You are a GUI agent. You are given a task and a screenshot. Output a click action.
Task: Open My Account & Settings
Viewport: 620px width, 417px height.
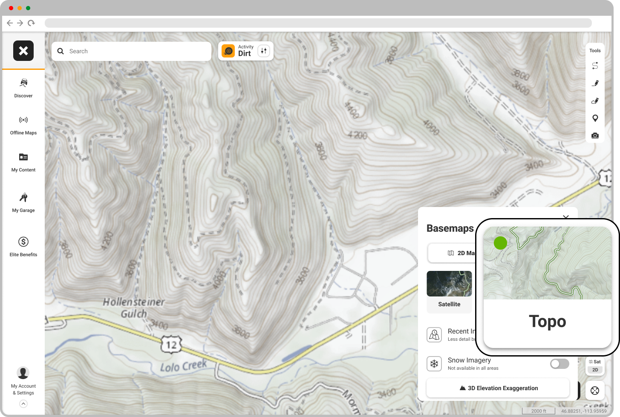(23, 381)
